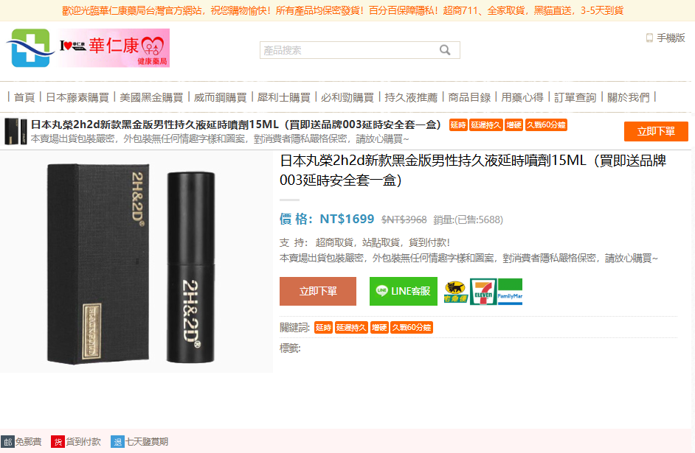
Task: Click the free shipping 邮 badge
Action: click(x=7, y=441)
